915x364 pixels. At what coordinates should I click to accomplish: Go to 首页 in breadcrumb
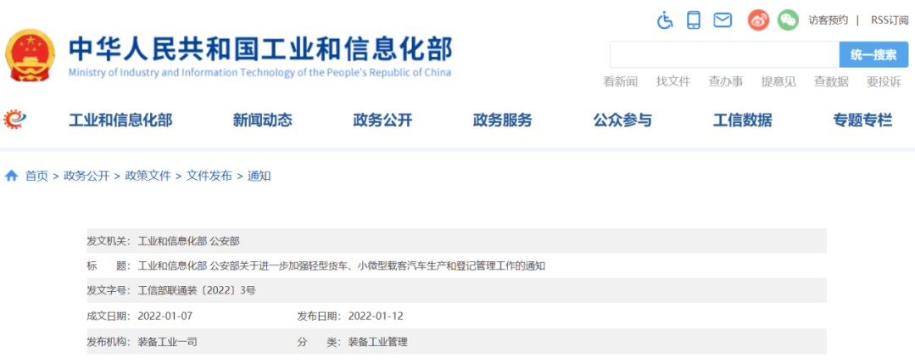pos(36,176)
